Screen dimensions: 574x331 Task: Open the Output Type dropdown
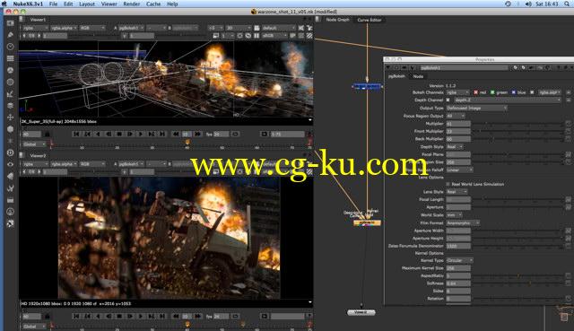click(x=476, y=108)
